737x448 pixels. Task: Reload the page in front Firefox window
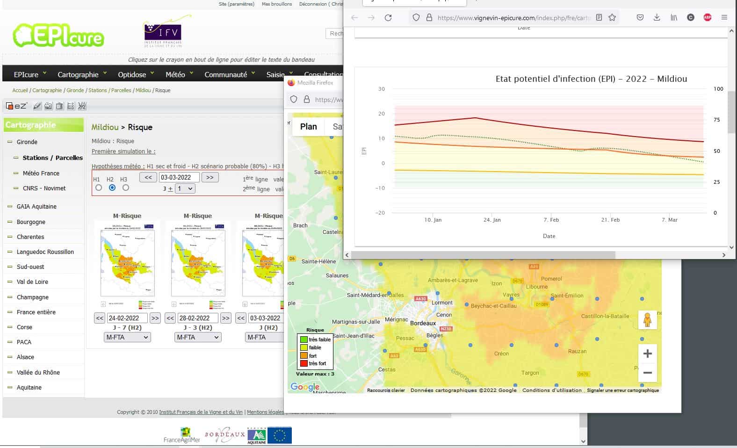pos(388,18)
